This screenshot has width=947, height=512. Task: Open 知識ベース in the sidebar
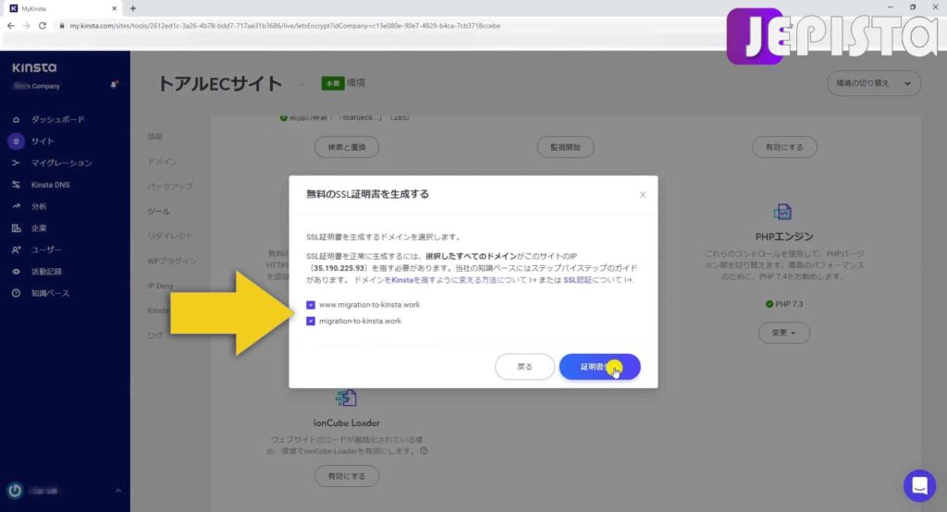[50, 294]
